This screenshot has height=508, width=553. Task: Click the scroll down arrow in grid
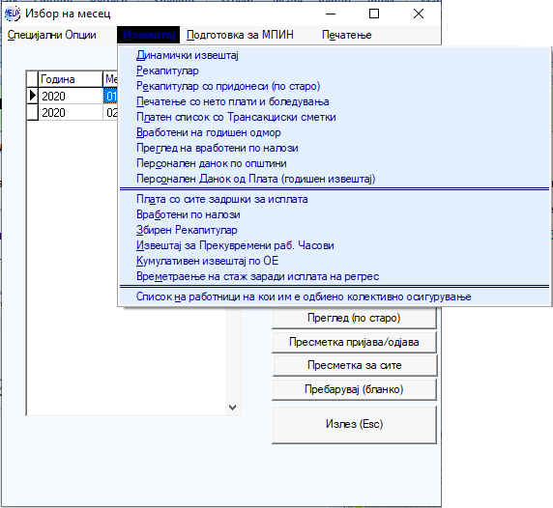pyautogui.click(x=232, y=408)
